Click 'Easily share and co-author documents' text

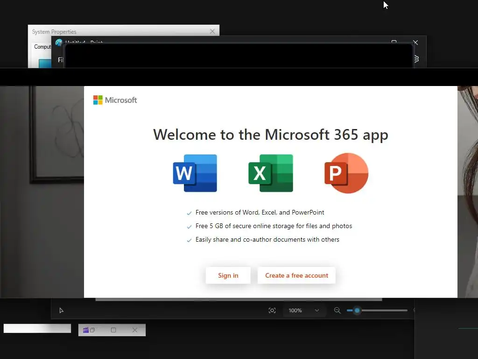(x=267, y=240)
